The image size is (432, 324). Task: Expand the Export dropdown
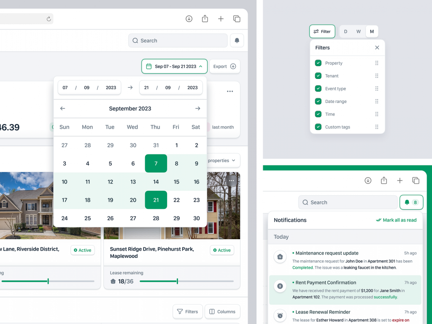click(225, 66)
